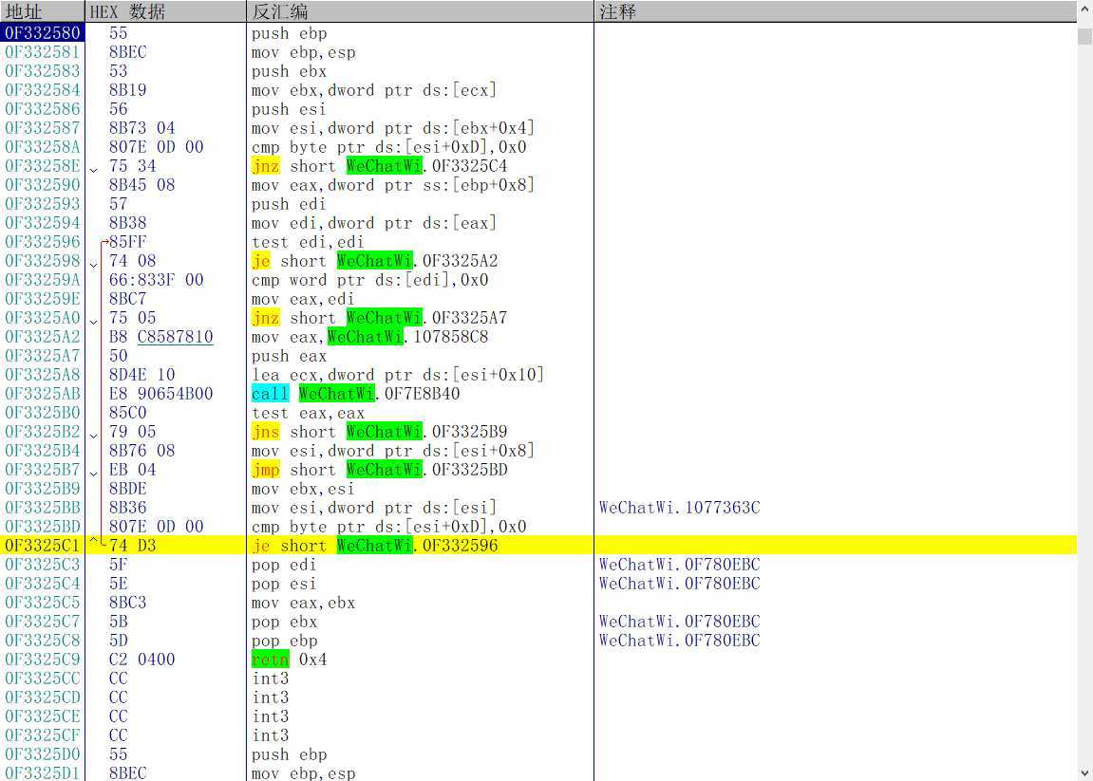Click hex bytes 807E 0D 00 at 0F33258A

pyautogui.click(x=156, y=147)
